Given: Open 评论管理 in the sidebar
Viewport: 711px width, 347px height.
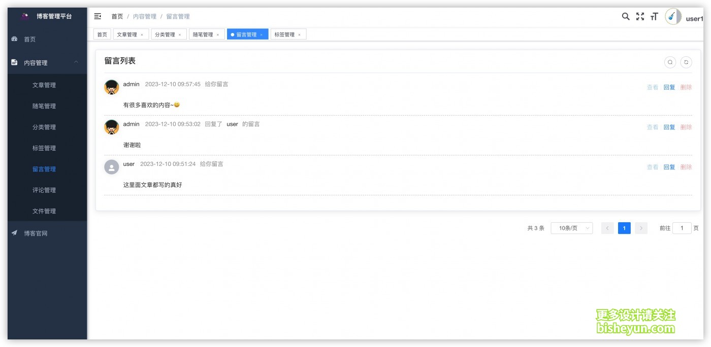Looking at the screenshot, I should point(47,190).
